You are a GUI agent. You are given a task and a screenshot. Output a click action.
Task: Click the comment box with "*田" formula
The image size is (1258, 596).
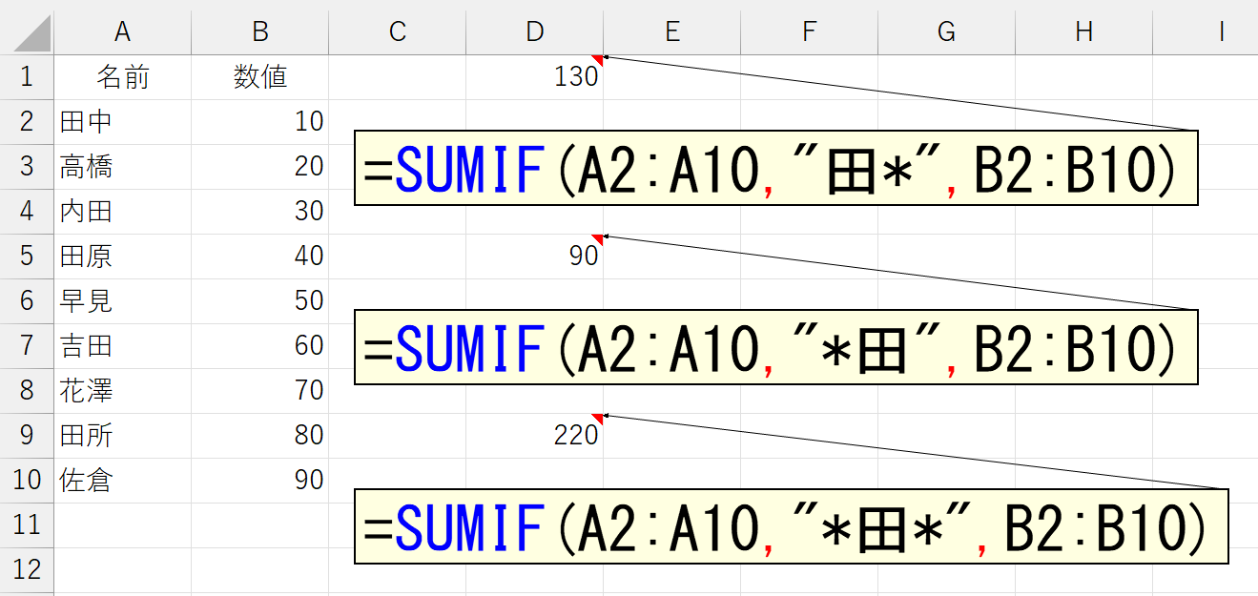[775, 347]
